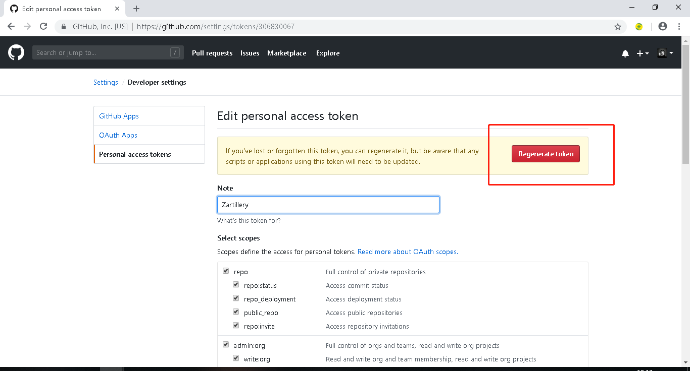Disable the admin:org scope checkbox
This screenshot has width=690, height=371.
[226, 345]
